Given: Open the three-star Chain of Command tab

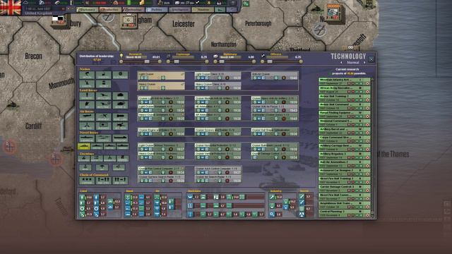Looking at the screenshot, I should [x=87, y=181].
